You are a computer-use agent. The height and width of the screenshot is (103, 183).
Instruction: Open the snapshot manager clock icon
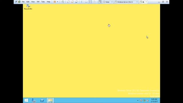pos(77,2)
